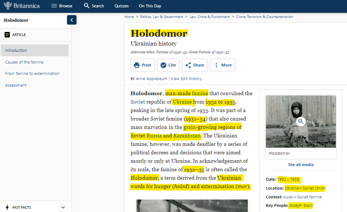
Task: Click the Ukraine link in the paragraph
Action: pos(182,102)
